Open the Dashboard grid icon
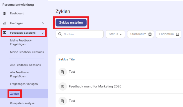The width and height of the screenshot is (183, 107). pos(5,14)
